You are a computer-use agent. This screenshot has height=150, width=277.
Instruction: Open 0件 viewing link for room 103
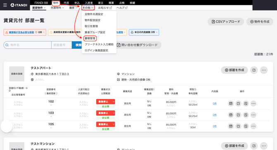pyautogui.click(x=215, y=115)
